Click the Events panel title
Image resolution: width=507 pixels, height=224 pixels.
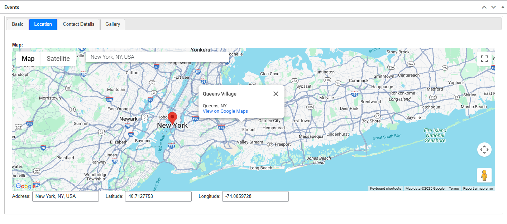pos(12,7)
